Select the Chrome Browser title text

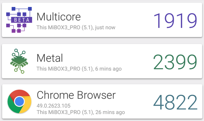point(76,95)
